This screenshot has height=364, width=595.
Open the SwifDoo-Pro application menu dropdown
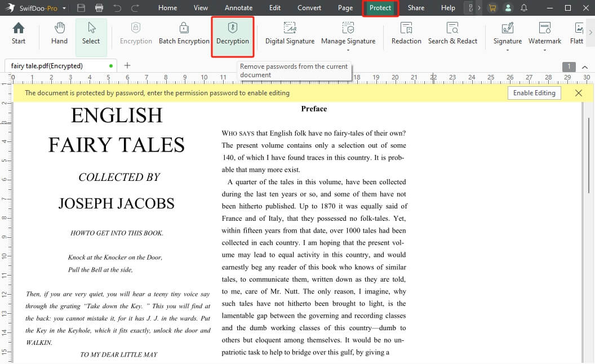tap(65, 8)
